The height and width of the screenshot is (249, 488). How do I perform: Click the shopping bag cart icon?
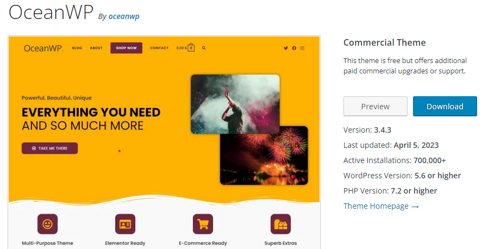pyautogui.click(x=191, y=47)
